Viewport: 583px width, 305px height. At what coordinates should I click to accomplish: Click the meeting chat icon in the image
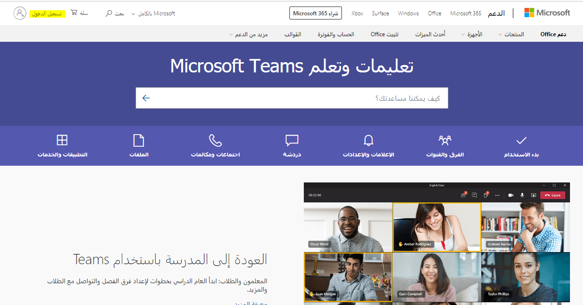(x=474, y=195)
